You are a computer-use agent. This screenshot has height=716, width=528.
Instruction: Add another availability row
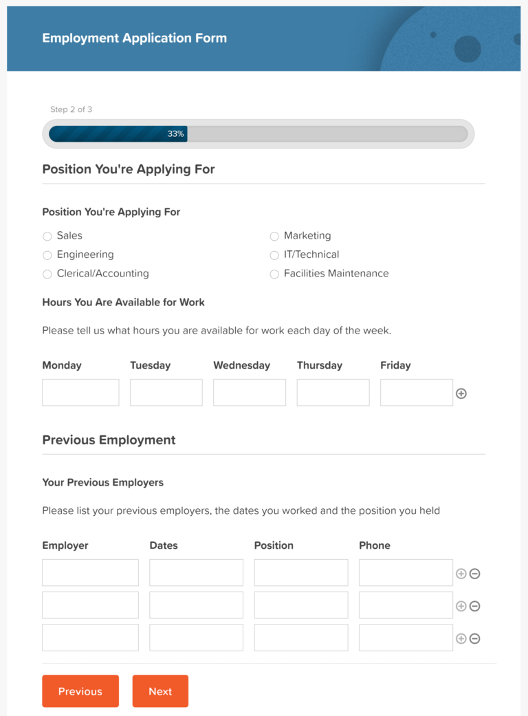pyautogui.click(x=461, y=393)
